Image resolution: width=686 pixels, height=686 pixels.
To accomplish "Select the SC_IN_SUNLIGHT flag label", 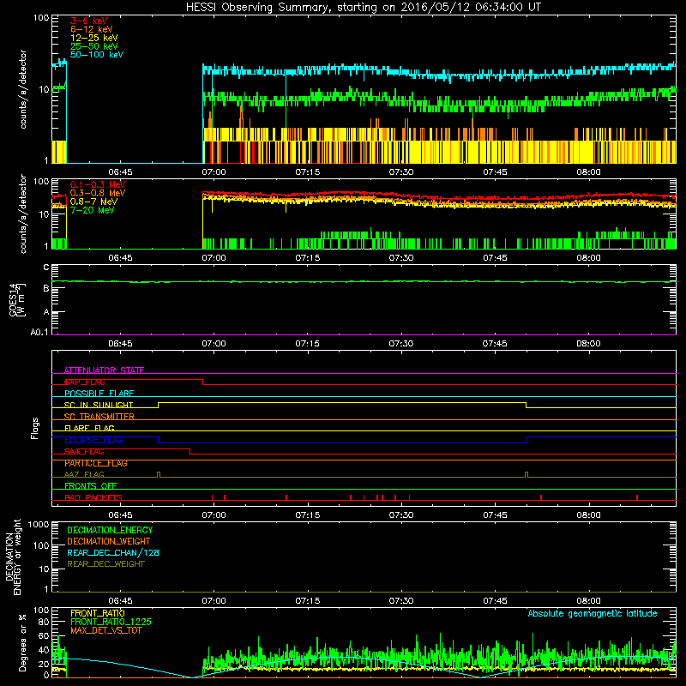I will [x=99, y=405].
